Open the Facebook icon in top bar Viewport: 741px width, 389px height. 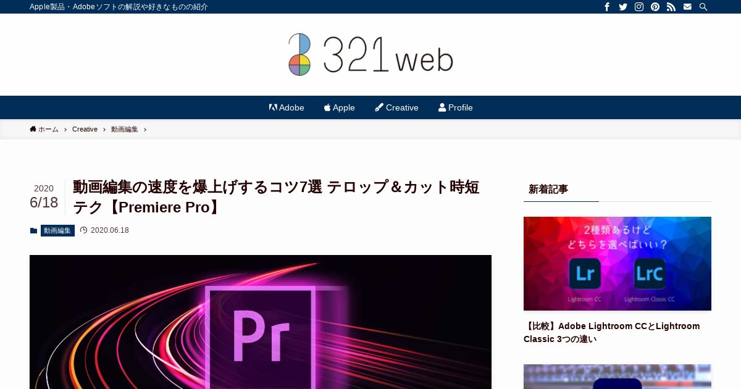607,7
